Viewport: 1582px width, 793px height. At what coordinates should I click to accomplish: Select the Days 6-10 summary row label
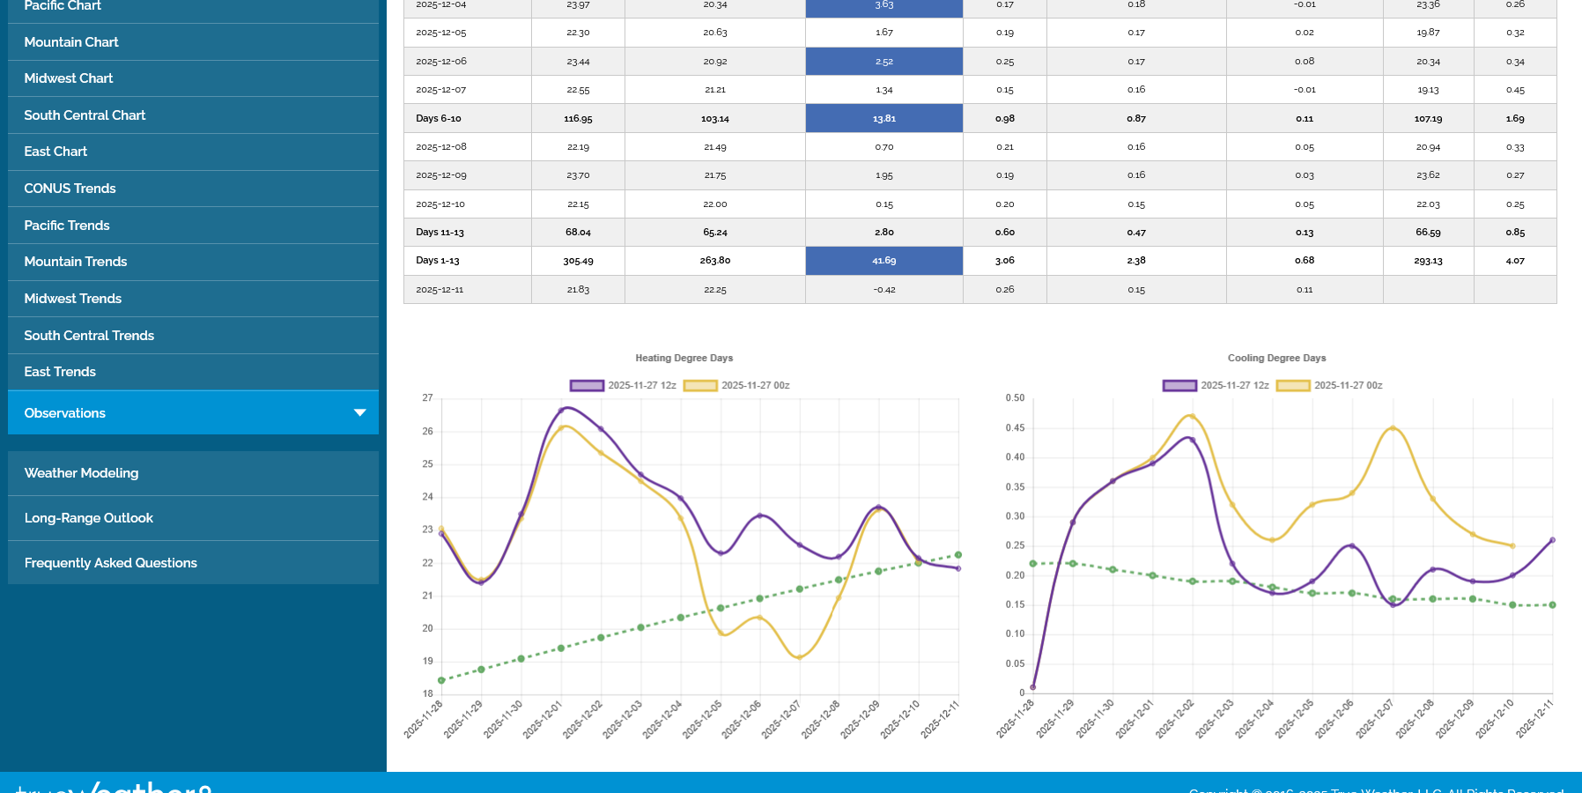[439, 118]
